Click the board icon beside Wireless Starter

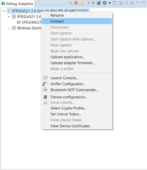14,28
